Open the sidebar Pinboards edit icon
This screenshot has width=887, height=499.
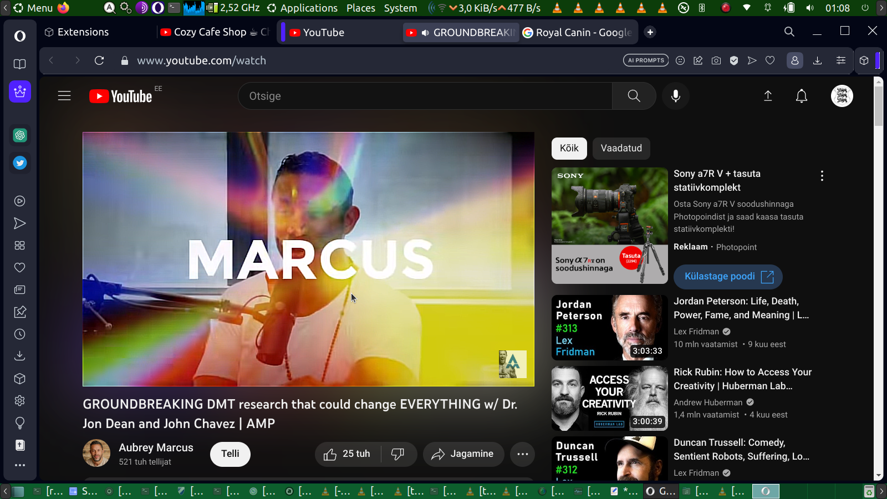(20, 312)
